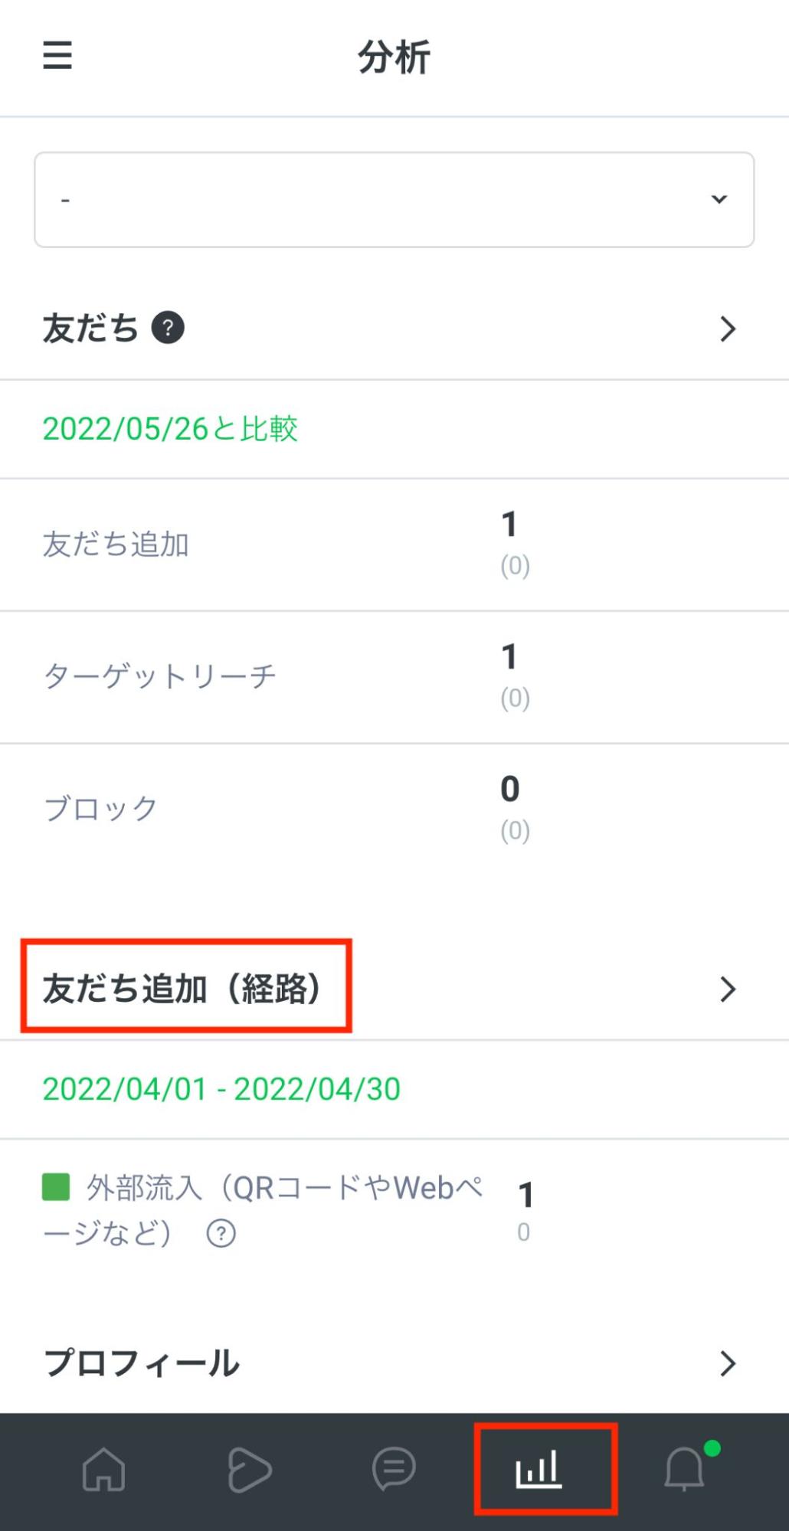
Task: Expand the 友だち追加（経路）section
Action: [726, 990]
